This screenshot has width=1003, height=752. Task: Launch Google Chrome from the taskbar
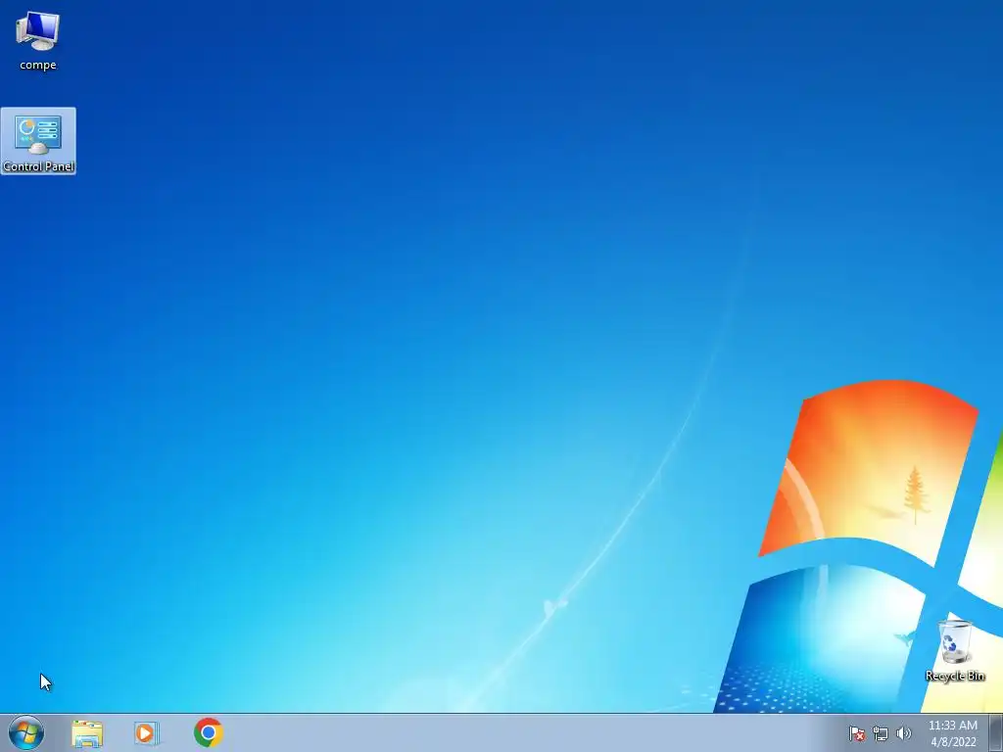208,732
